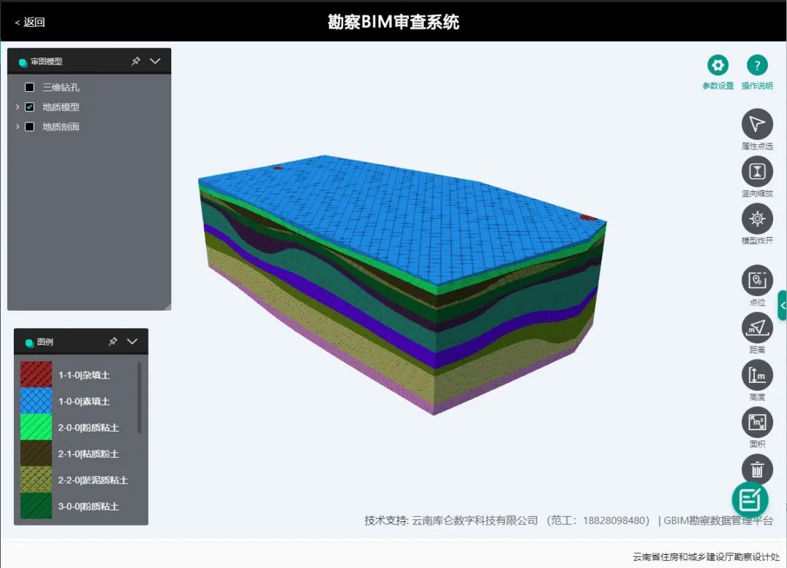Click the 技术支持 company footer text
Screen dimensions: 787x568
[x=507, y=521]
